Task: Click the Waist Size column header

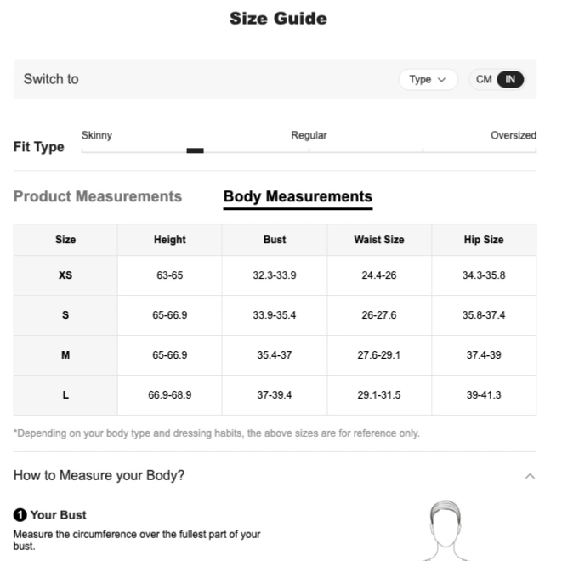Action: [379, 240]
